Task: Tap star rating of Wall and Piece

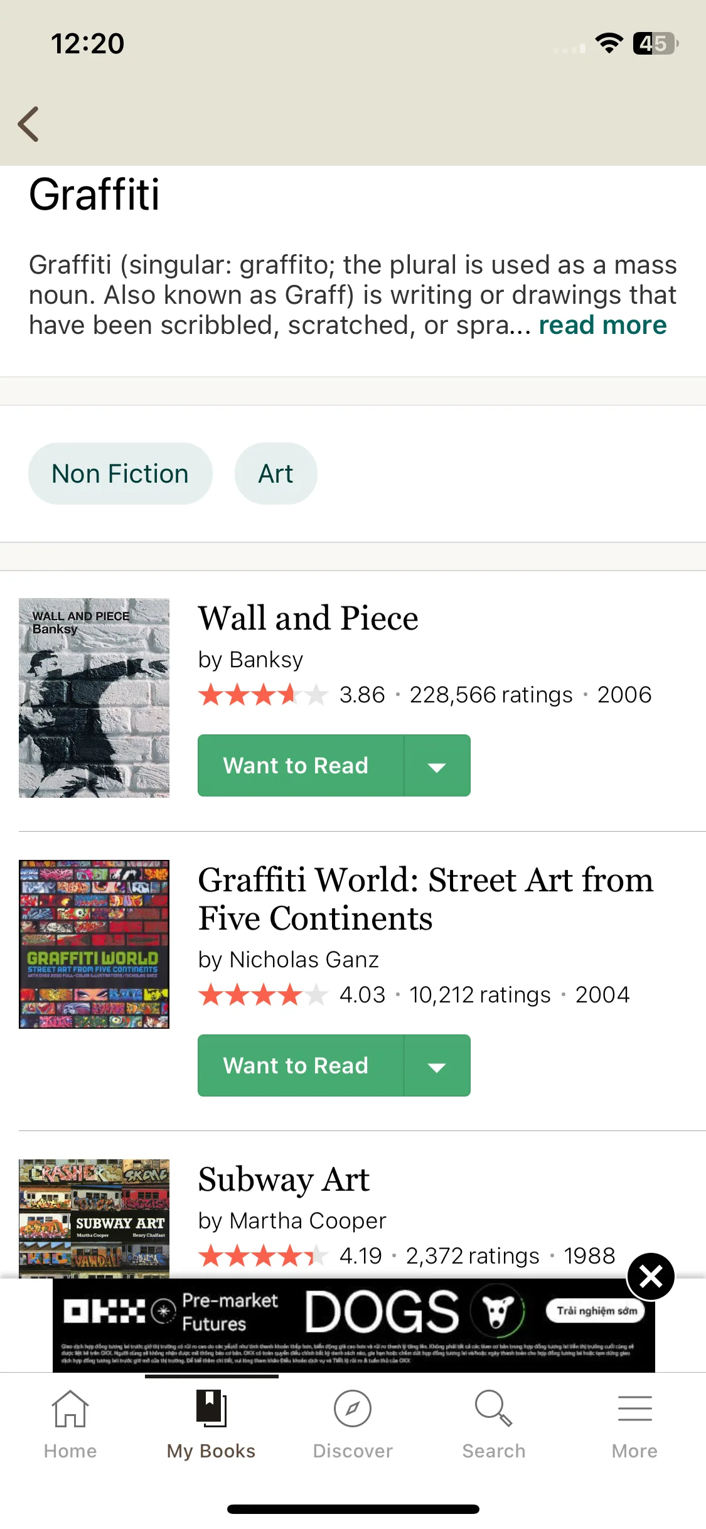Action: tap(264, 695)
